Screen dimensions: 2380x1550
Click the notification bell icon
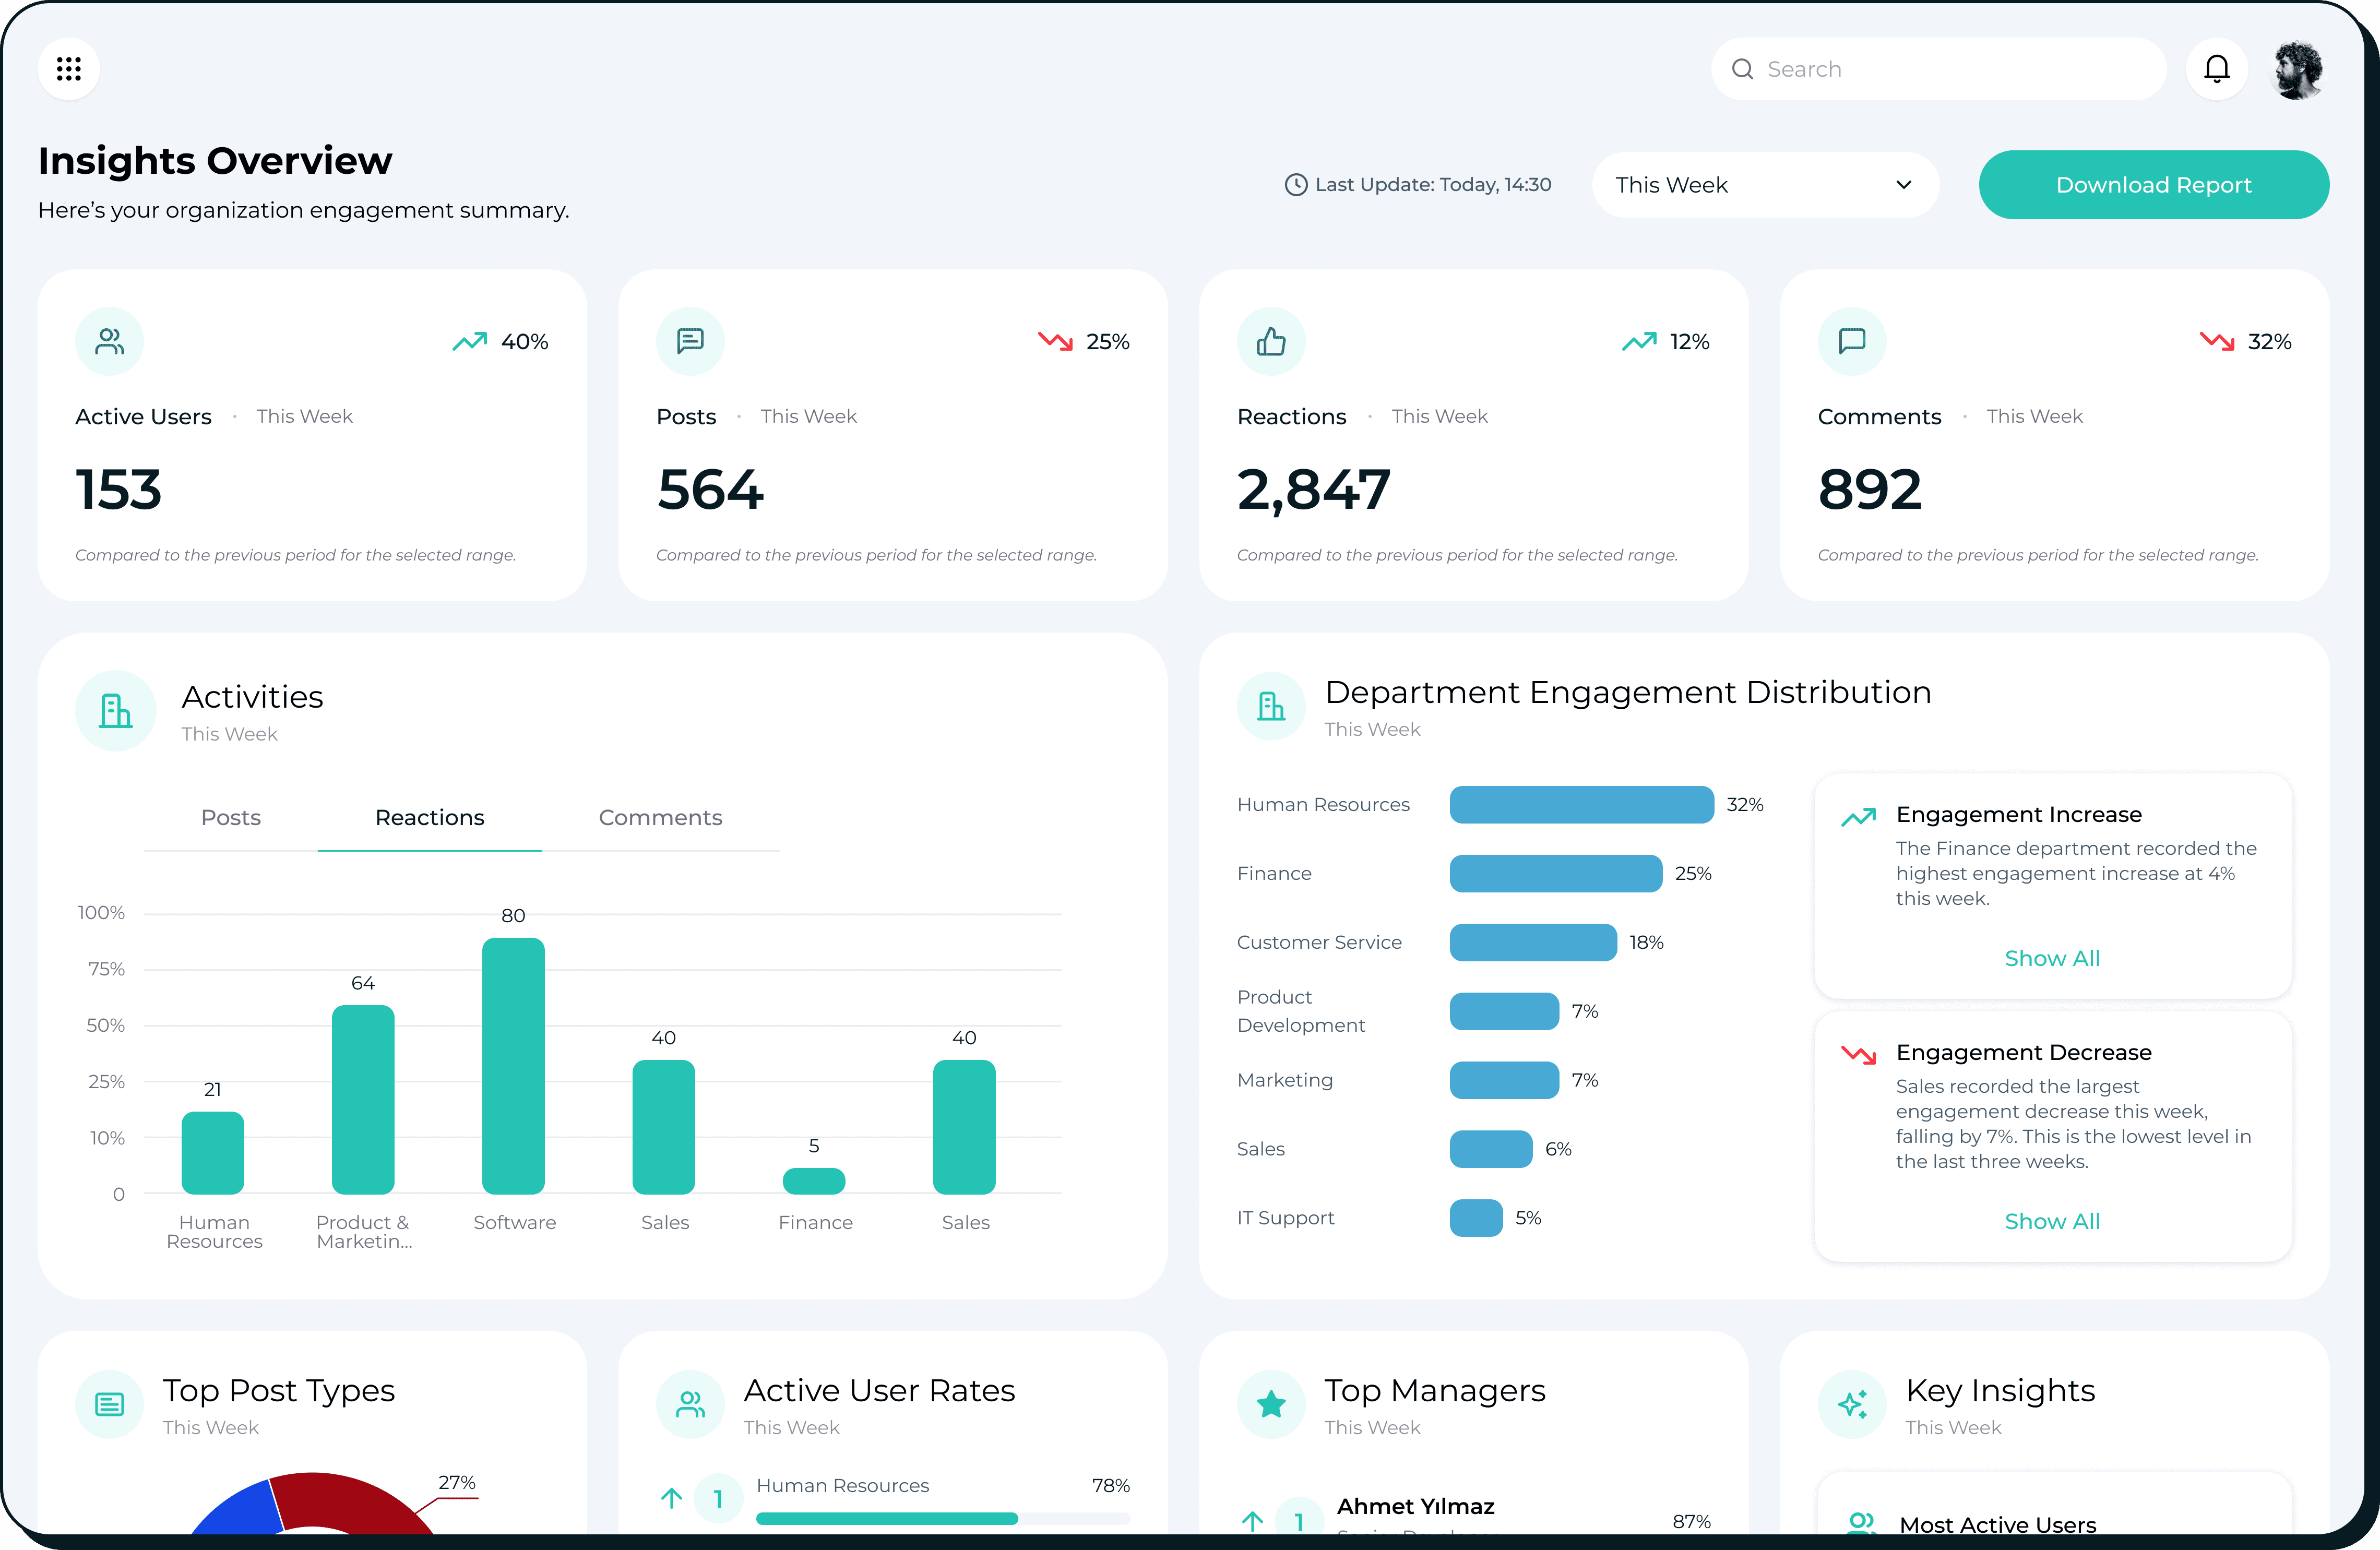[2216, 69]
